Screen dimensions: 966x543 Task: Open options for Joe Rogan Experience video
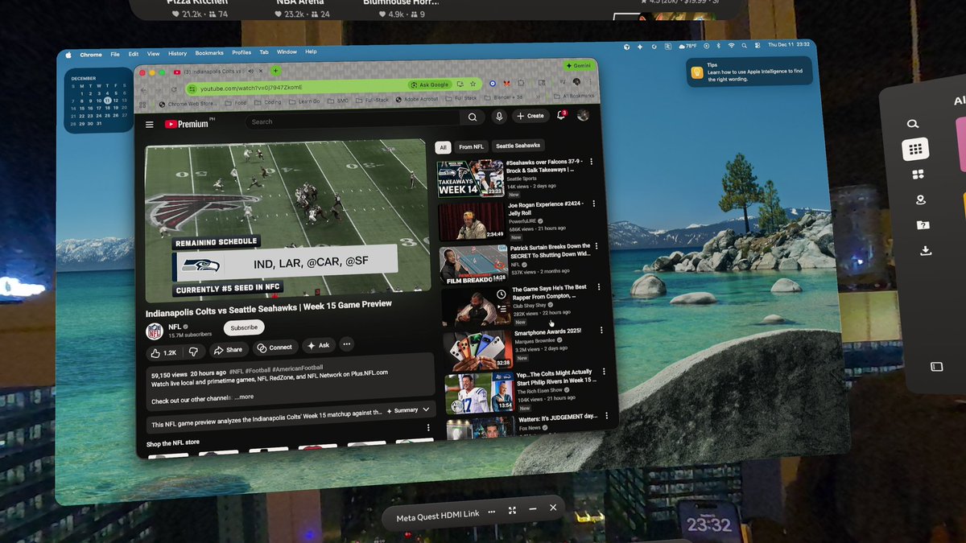(592, 204)
